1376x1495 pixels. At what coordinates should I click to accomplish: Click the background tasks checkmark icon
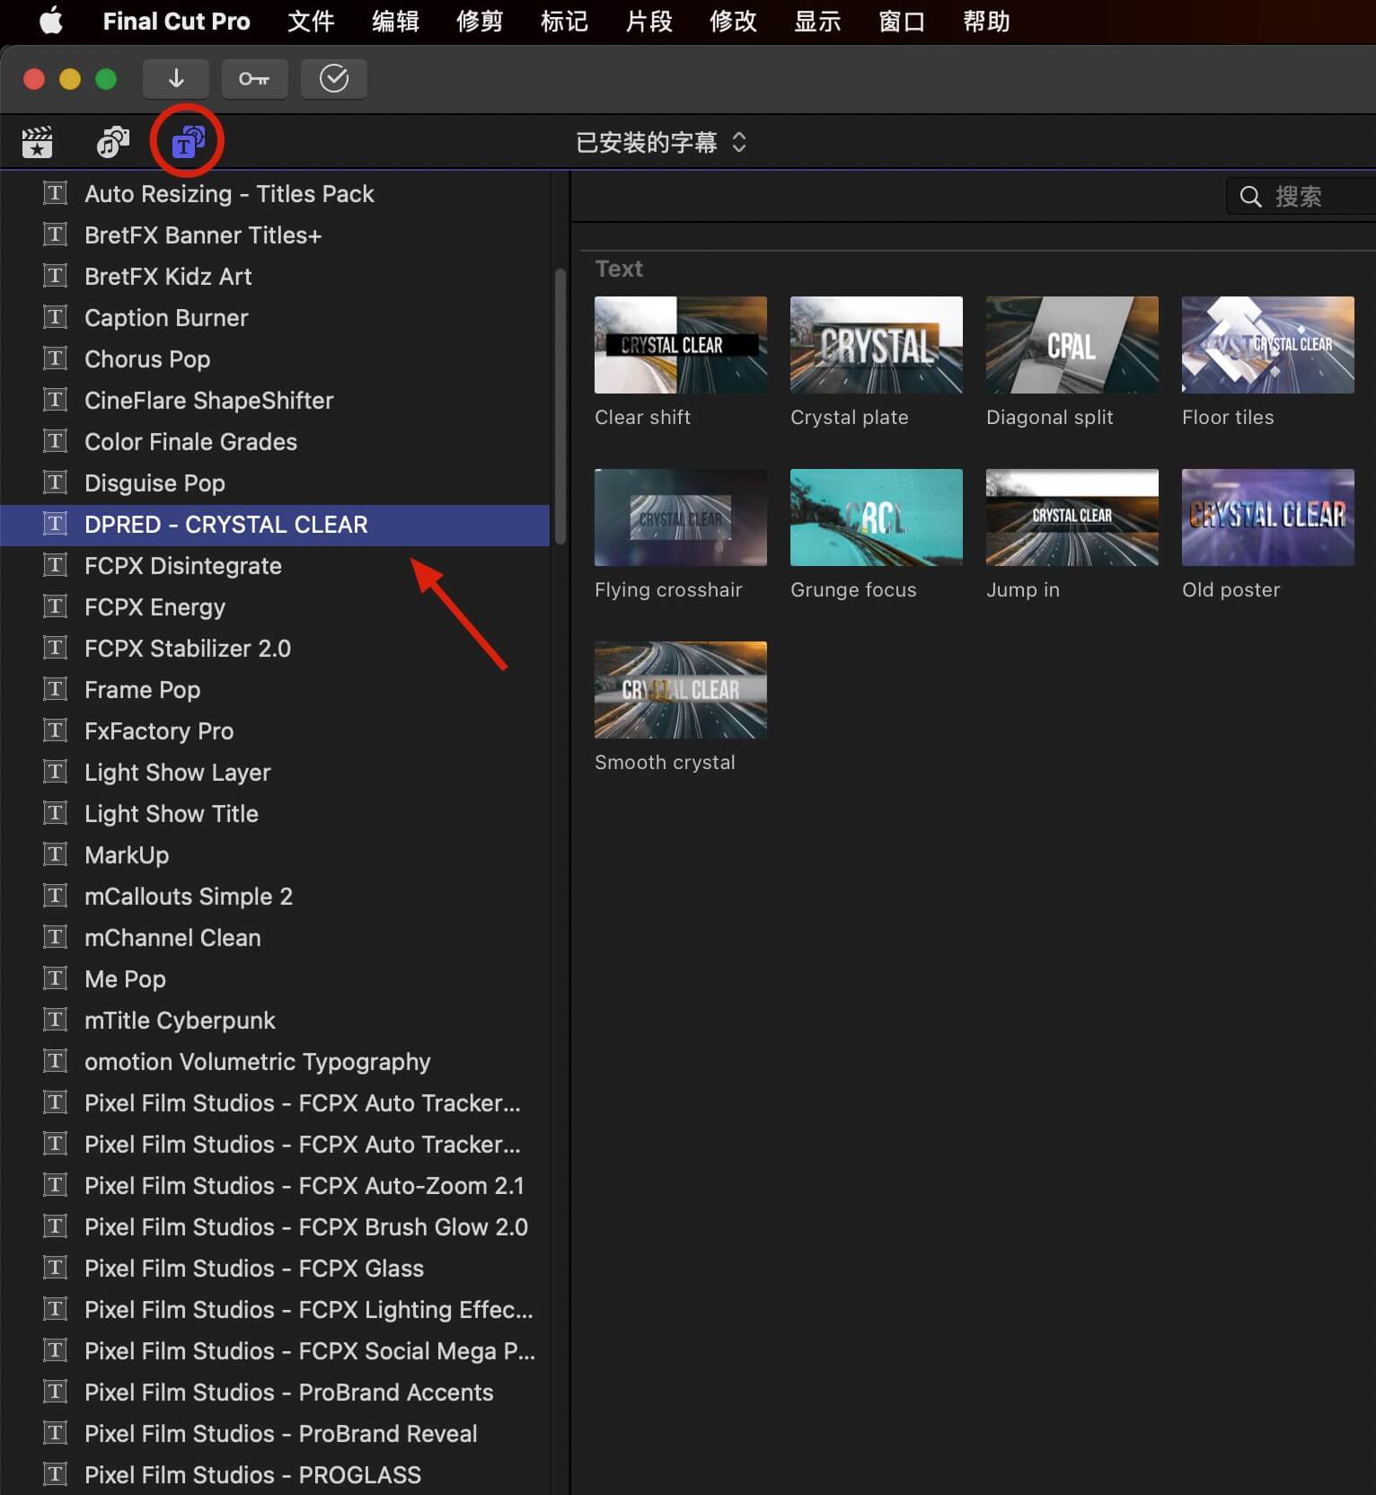[x=334, y=79]
